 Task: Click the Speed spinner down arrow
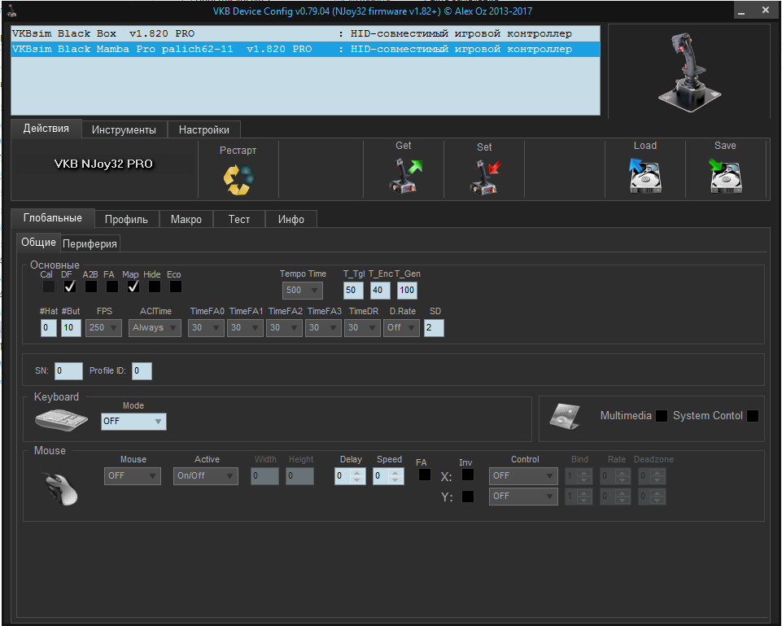click(395, 479)
